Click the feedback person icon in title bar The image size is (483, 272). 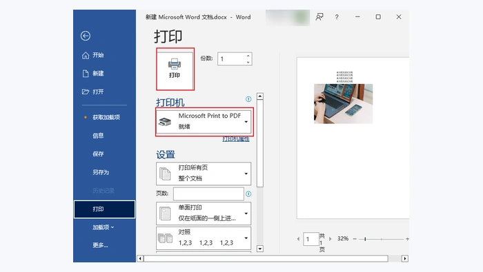(319, 17)
